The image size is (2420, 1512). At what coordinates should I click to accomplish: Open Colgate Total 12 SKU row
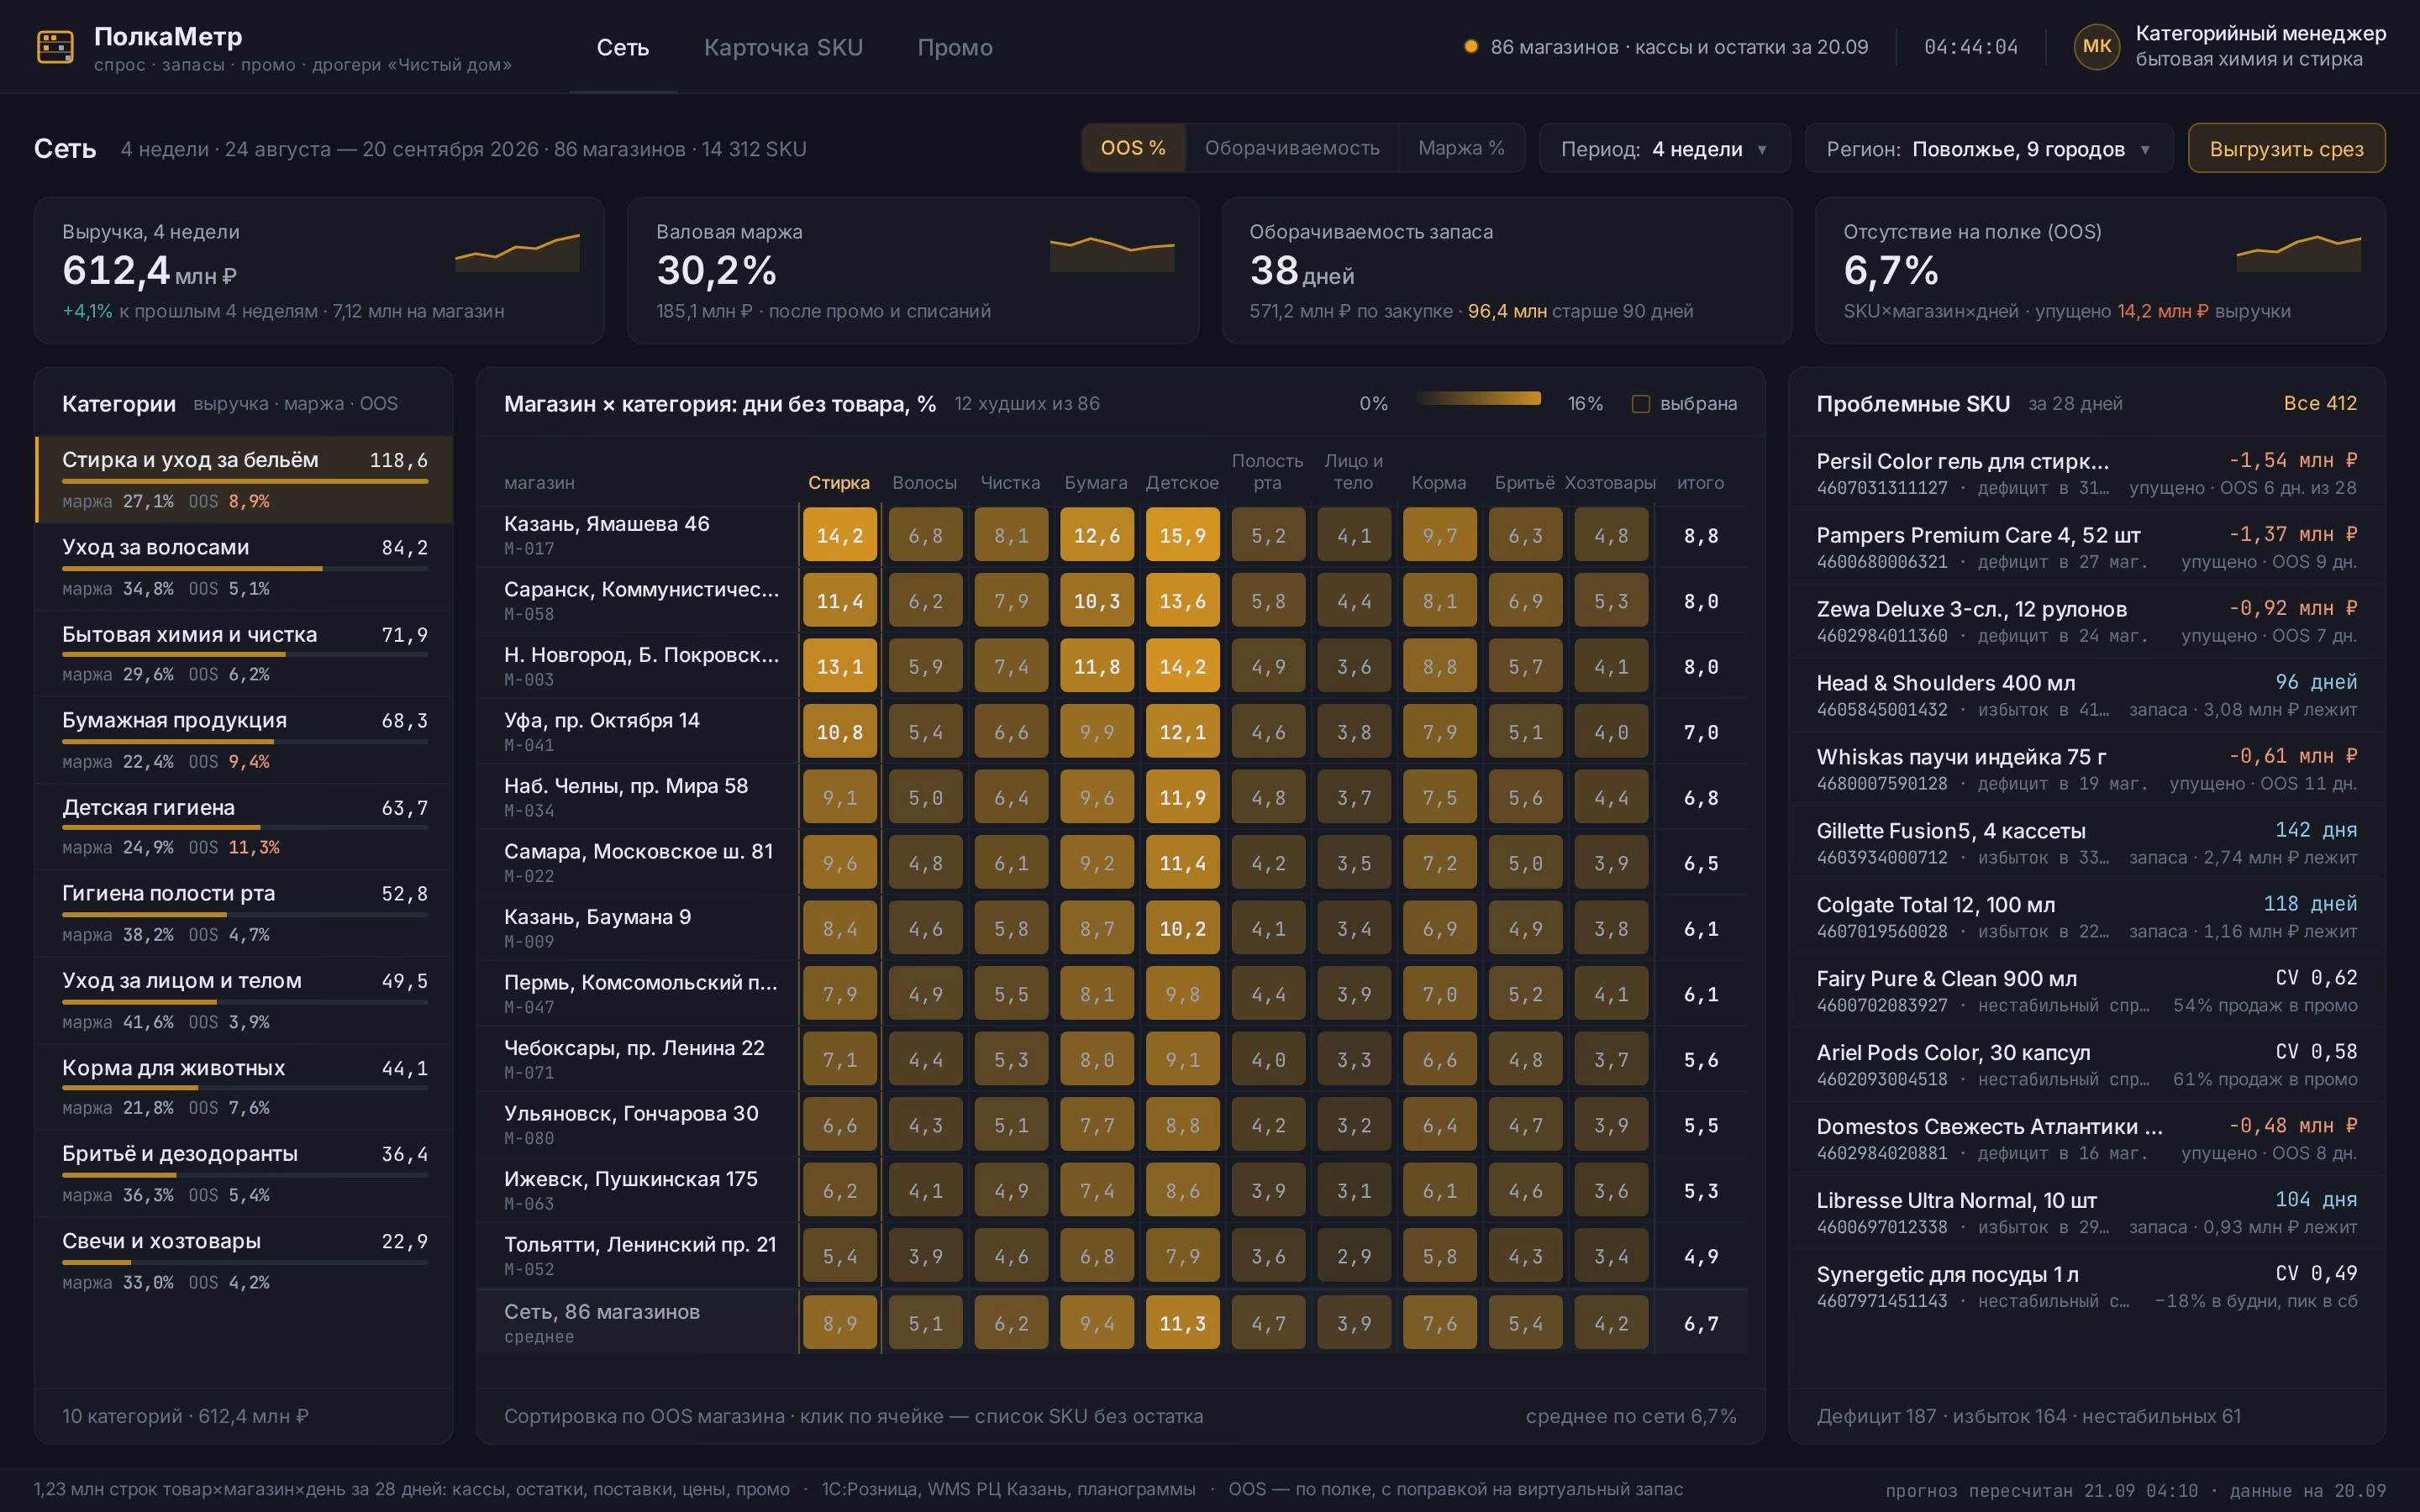(x=2086, y=917)
